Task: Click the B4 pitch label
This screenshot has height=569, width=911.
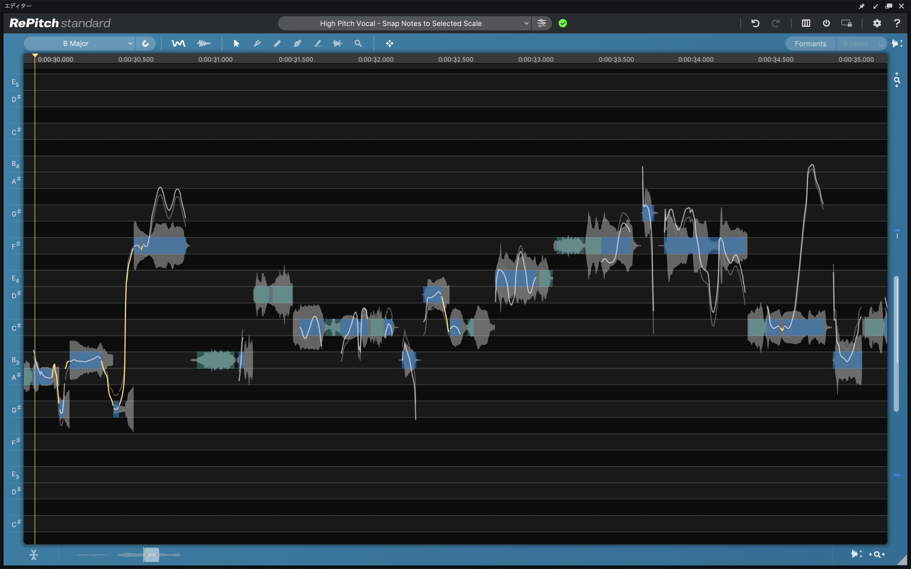Action: [15, 164]
